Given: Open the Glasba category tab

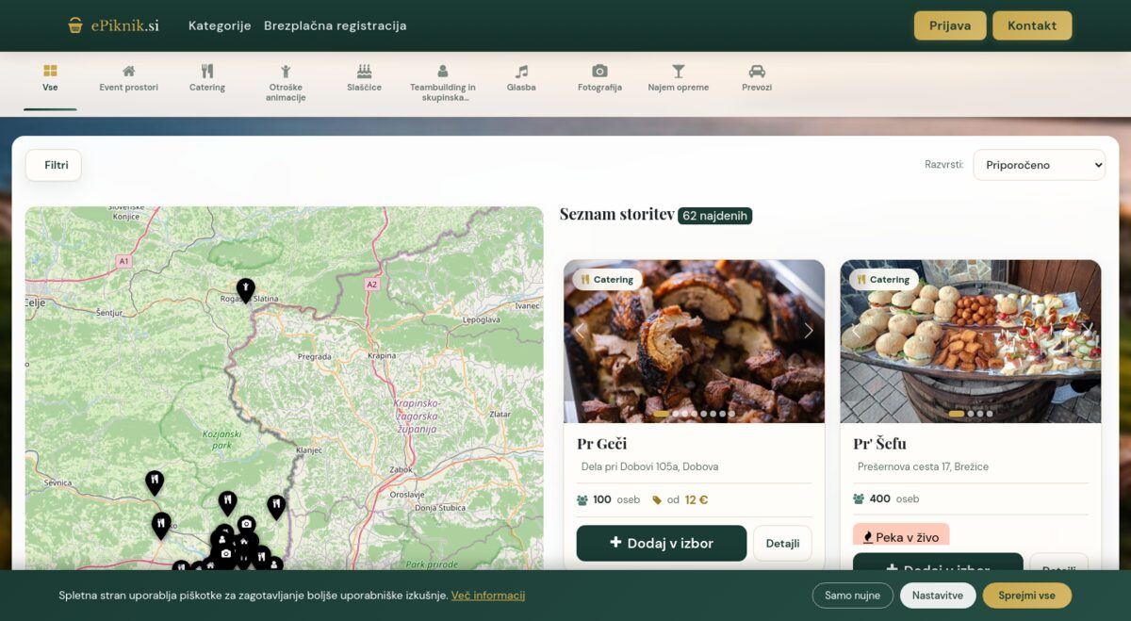Looking at the screenshot, I should (x=521, y=79).
